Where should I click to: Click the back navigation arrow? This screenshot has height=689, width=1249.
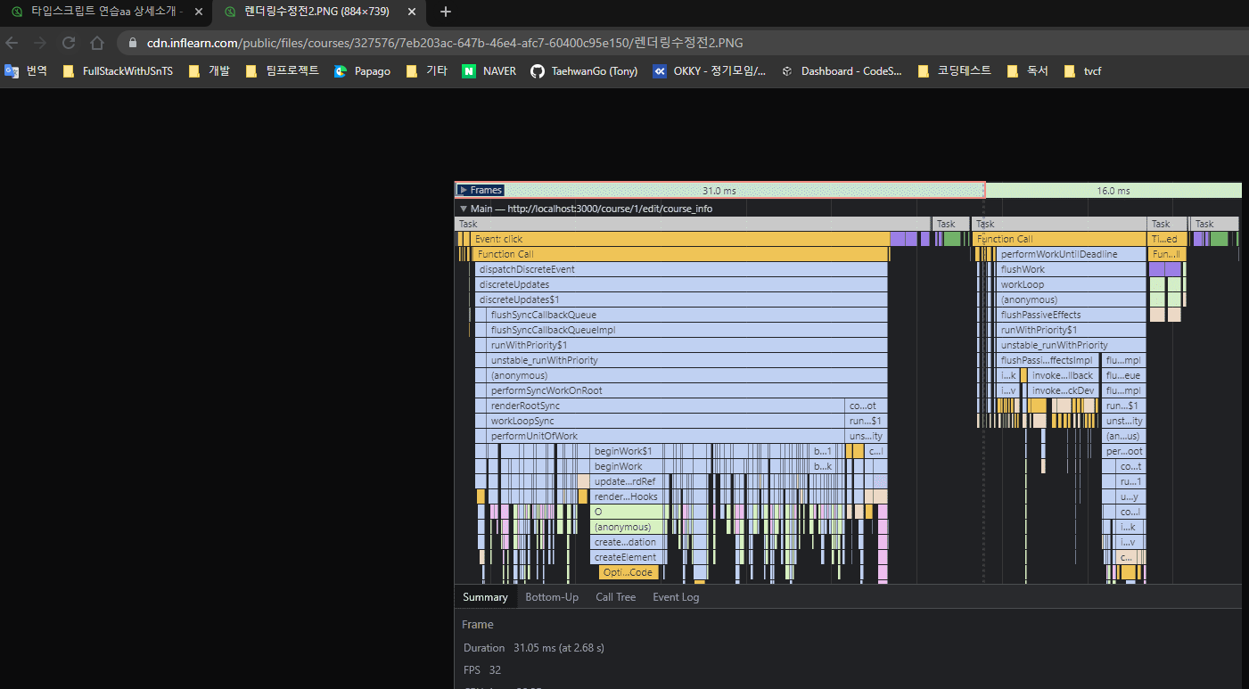point(12,43)
